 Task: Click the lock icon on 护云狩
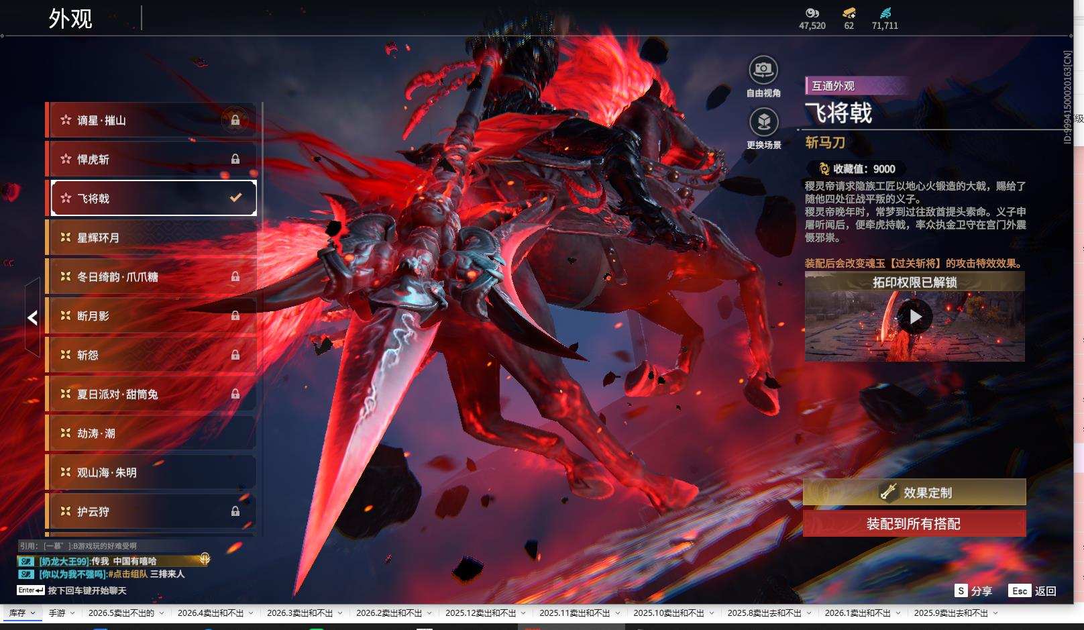coord(235,511)
